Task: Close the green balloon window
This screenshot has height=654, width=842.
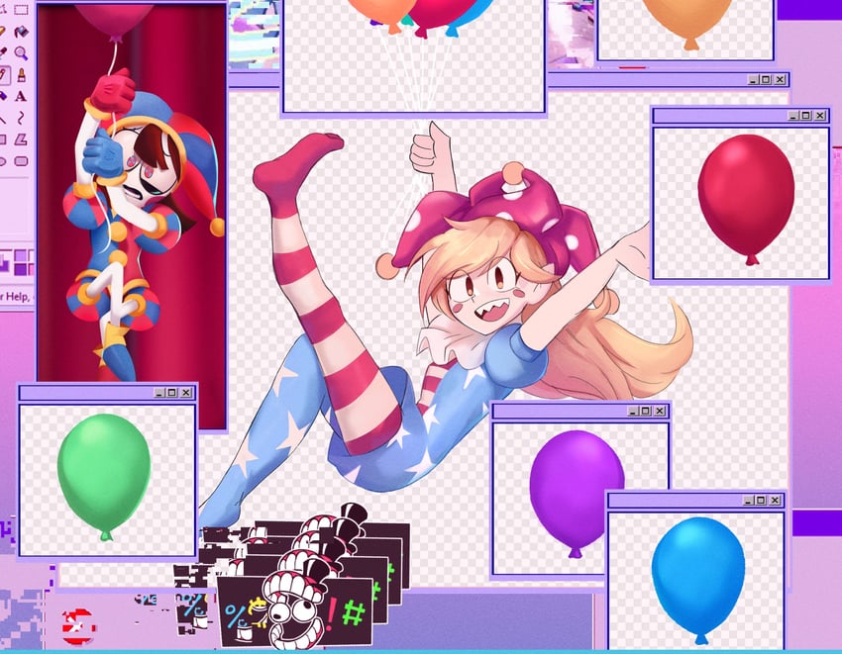Action: [x=186, y=393]
